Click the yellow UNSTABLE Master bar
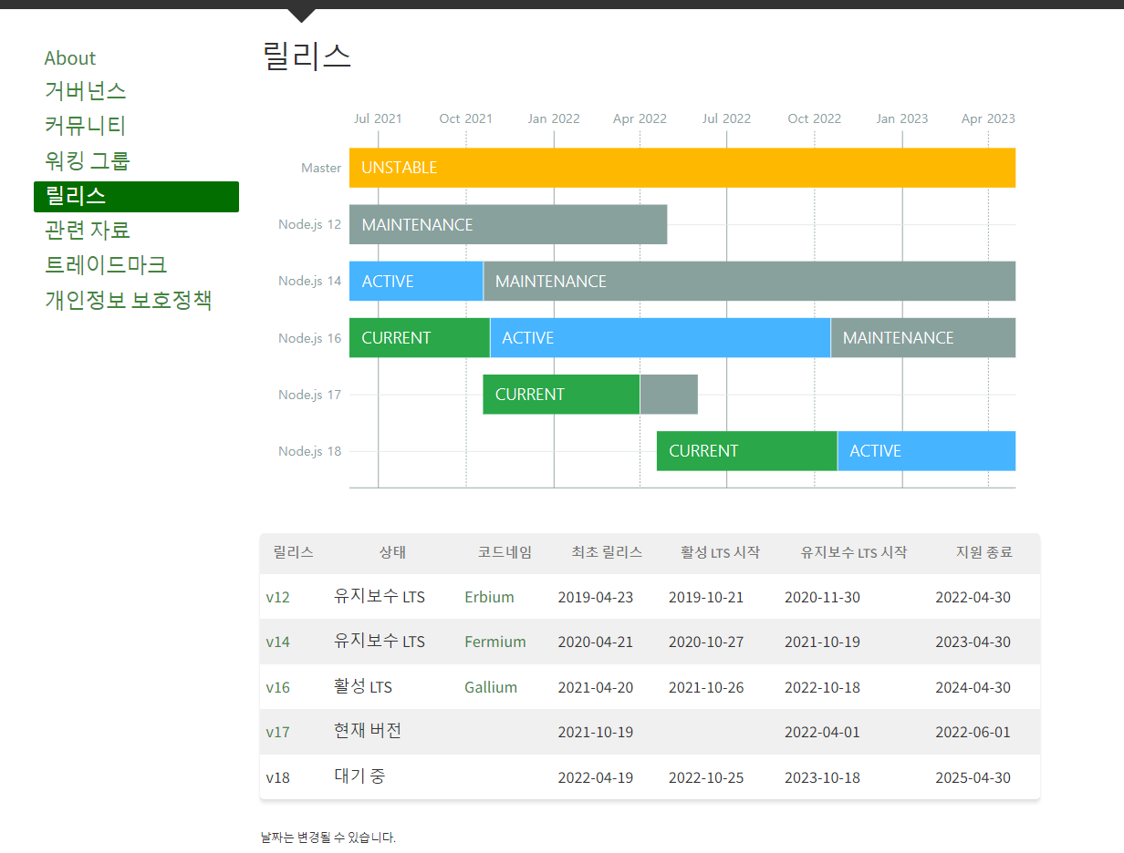This screenshot has width=1124, height=853. [x=682, y=168]
